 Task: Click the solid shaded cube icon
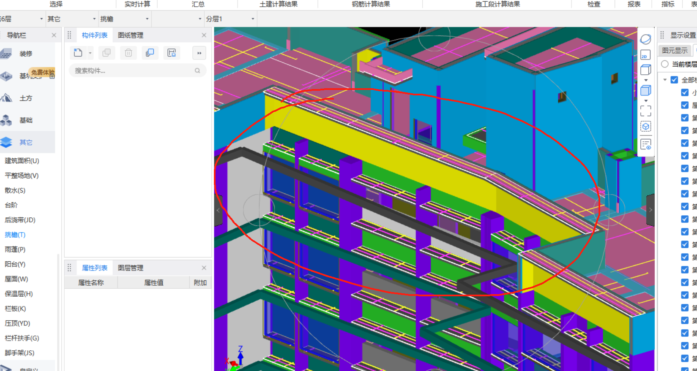[x=645, y=90]
